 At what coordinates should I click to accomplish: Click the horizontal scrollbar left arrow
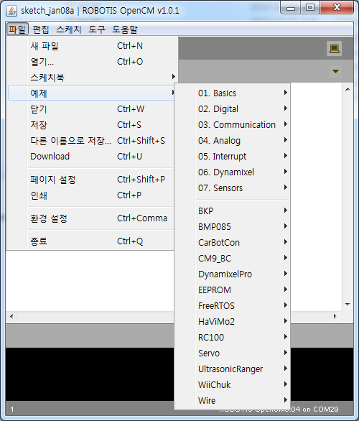point(11,316)
